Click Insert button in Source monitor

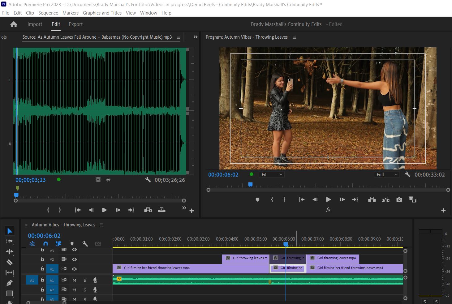148,210
